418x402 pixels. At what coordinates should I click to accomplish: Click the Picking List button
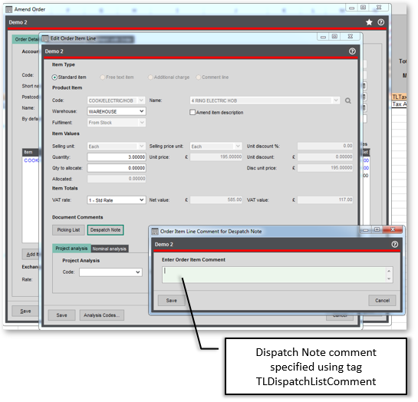point(68,230)
